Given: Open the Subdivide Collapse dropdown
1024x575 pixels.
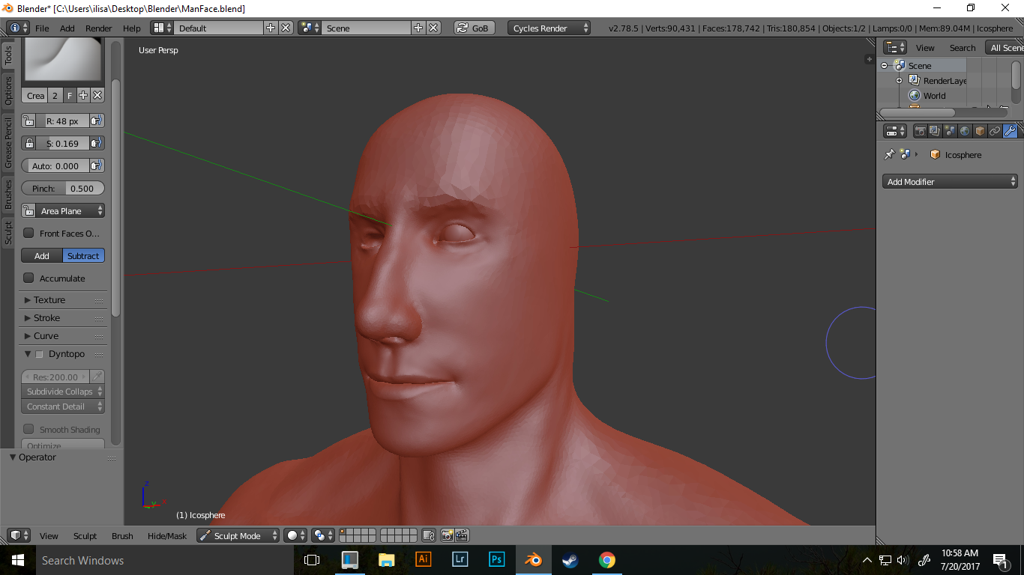Looking at the screenshot, I should 63,391.
